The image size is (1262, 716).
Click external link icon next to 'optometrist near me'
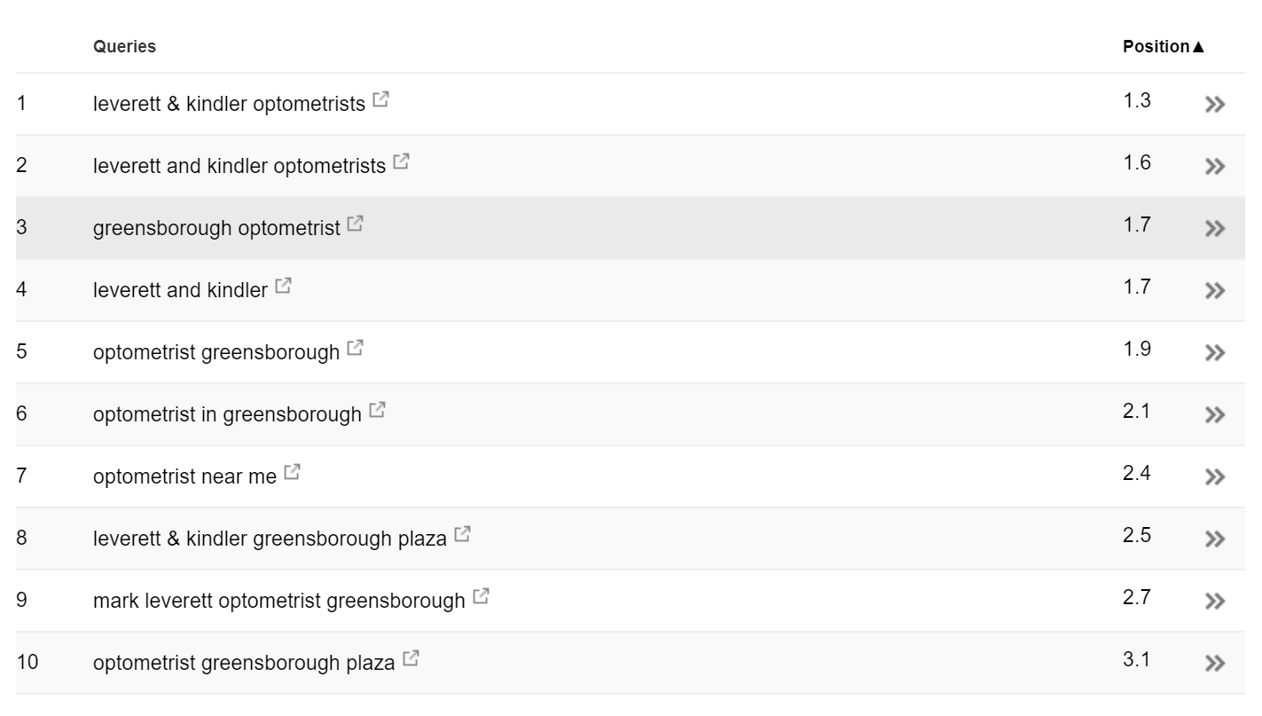(x=292, y=473)
